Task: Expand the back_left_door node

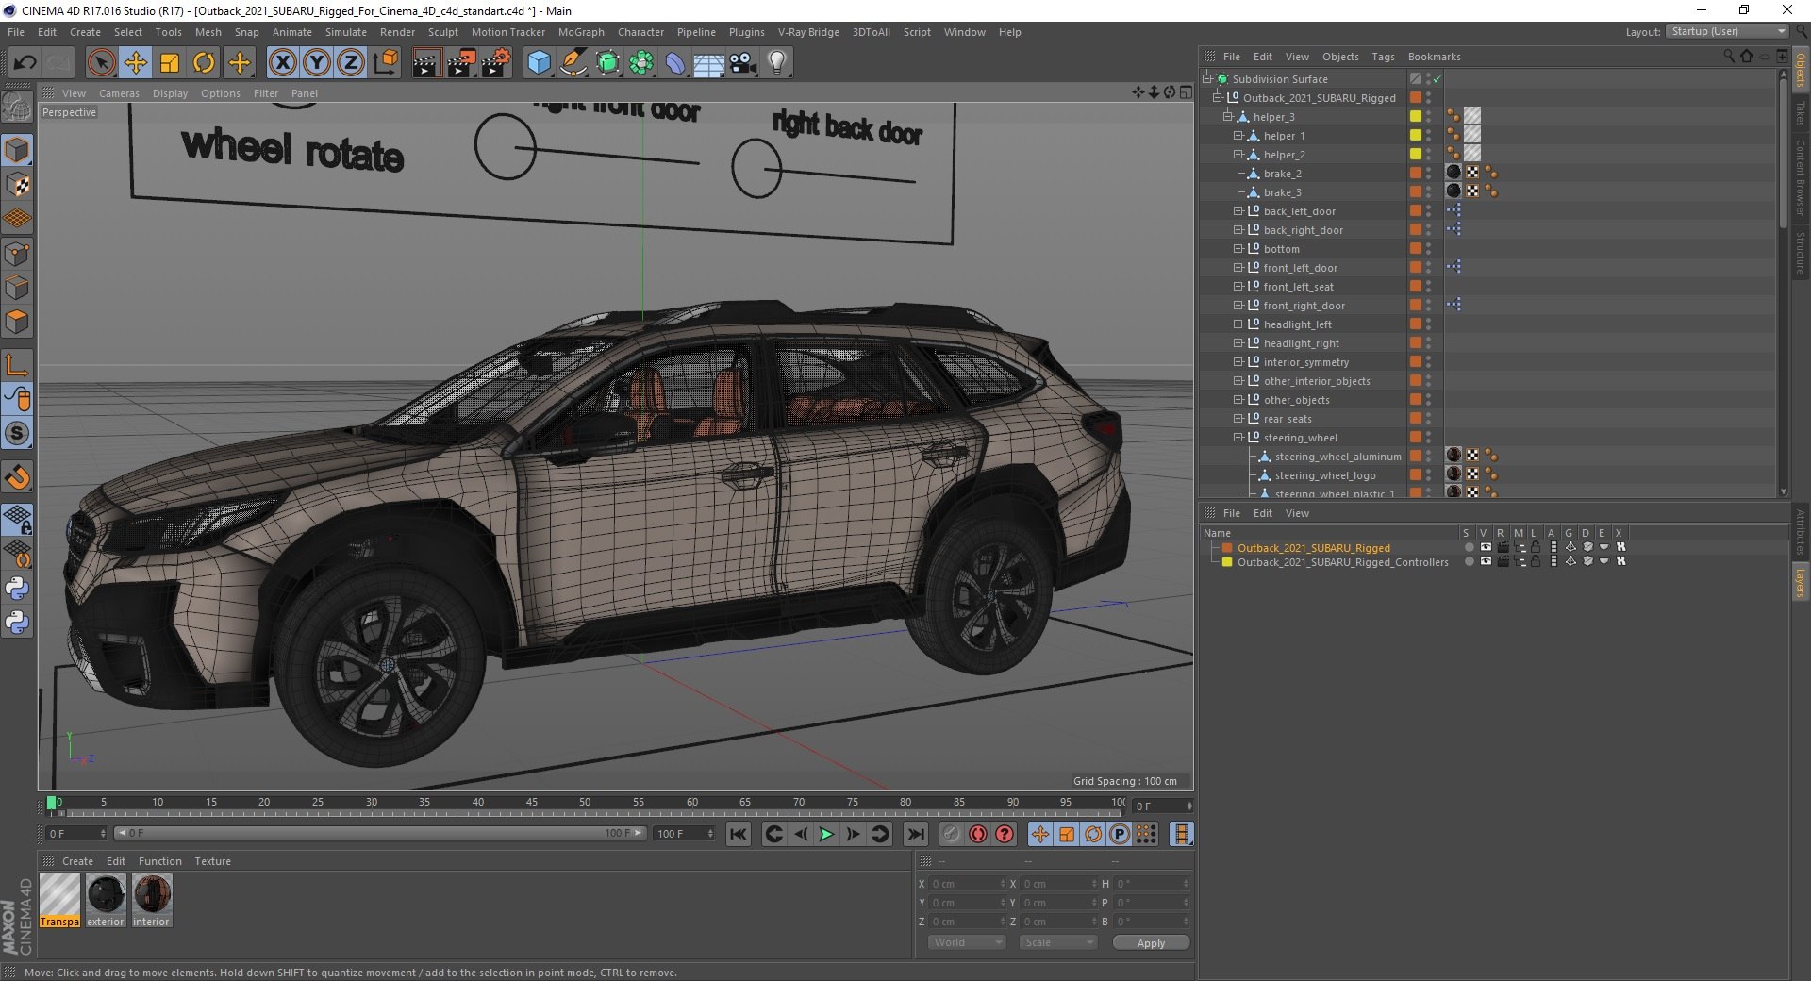Action: (x=1238, y=211)
